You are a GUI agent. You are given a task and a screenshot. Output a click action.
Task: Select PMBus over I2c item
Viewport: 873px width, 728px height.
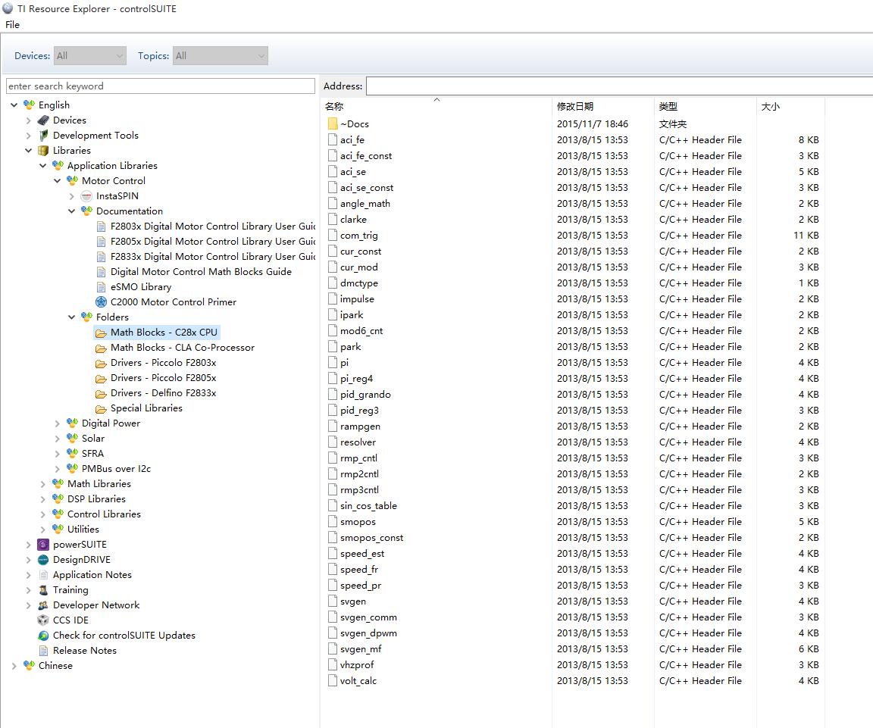[116, 469]
